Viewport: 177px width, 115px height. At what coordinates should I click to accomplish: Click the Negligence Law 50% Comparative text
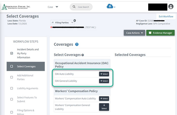(x=153, y=24)
